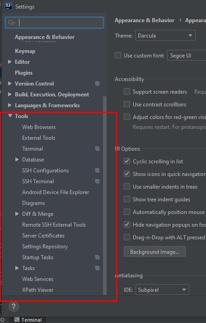Click the settings tree vertical scrollbar
Image resolution: width=206 pixels, height=323 pixels.
(105, 196)
